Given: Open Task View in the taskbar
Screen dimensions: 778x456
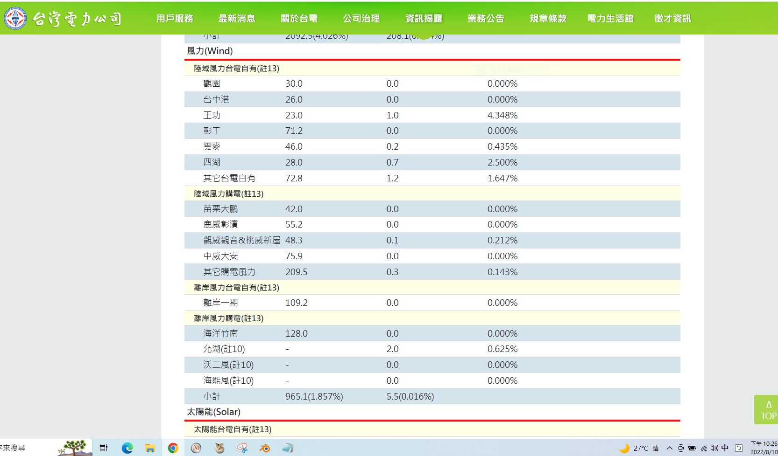Looking at the screenshot, I should click(x=104, y=448).
